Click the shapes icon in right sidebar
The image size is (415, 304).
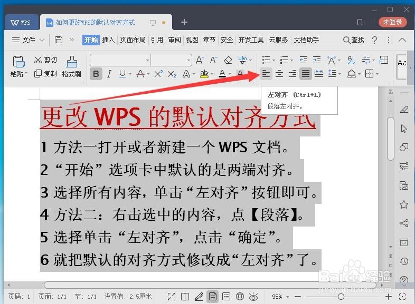404,147
